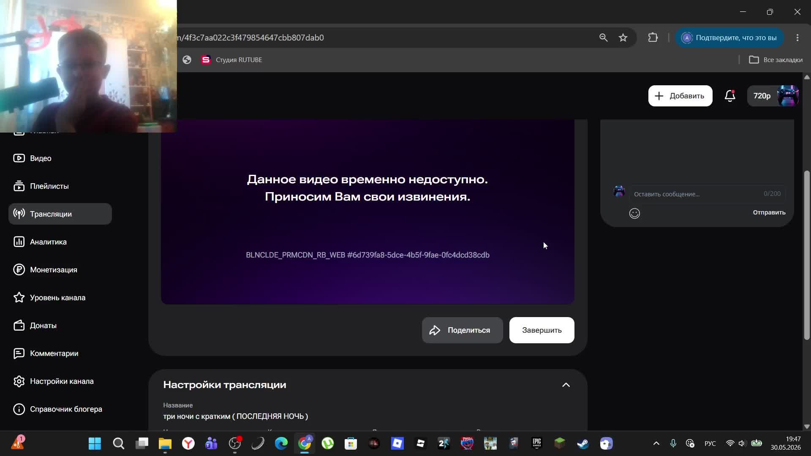Open Студия RUTUBE bookmark
Image resolution: width=811 pixels, height=456 pixels.
(231, 60)
